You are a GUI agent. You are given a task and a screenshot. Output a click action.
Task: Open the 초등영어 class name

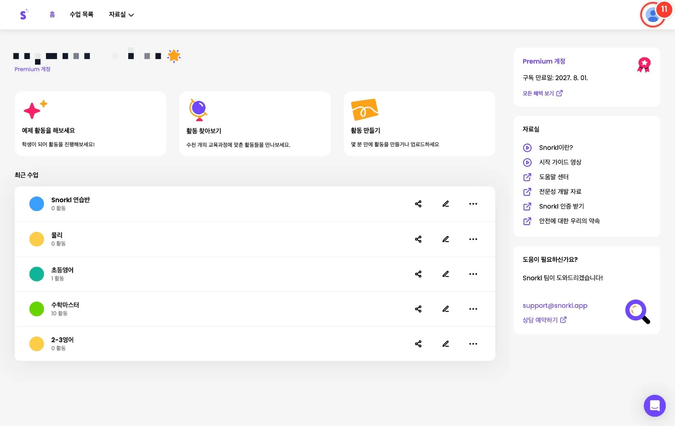point(62,270)
